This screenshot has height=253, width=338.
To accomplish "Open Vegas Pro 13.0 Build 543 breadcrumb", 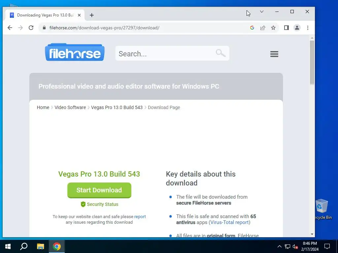I will coord(117,107).
